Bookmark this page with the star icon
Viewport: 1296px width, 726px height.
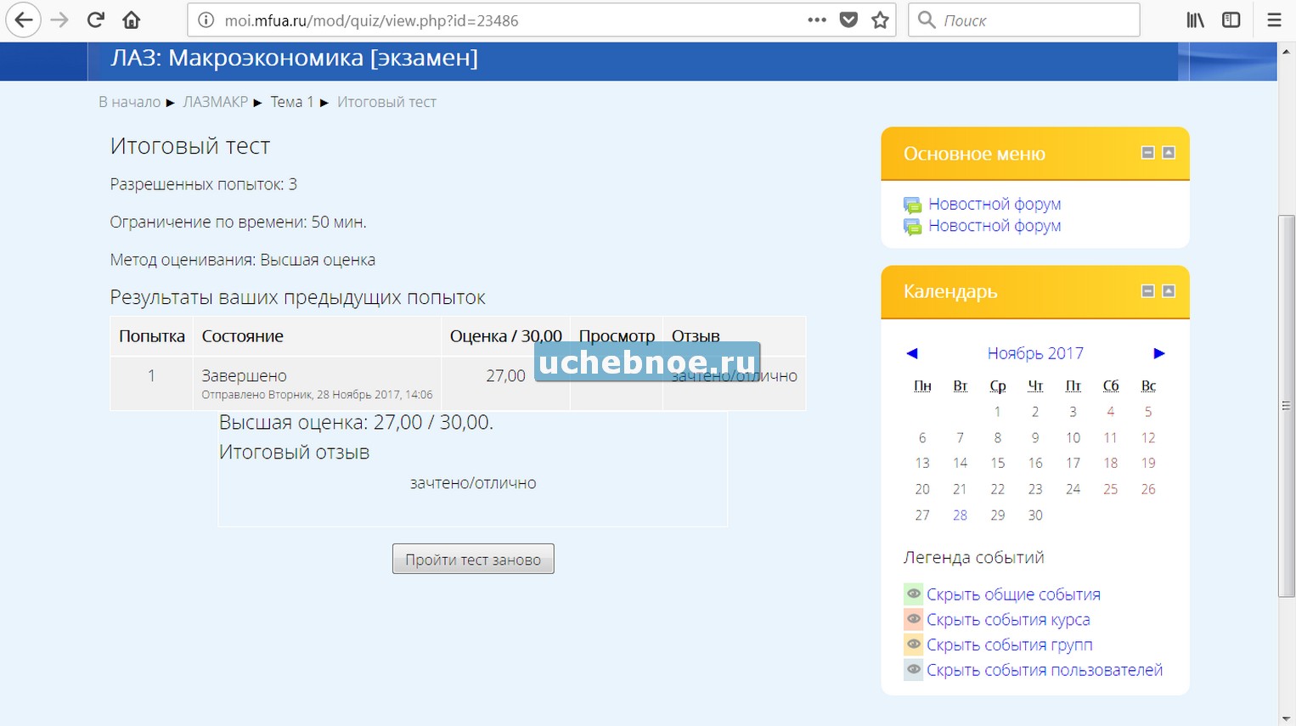click(881, 20)
